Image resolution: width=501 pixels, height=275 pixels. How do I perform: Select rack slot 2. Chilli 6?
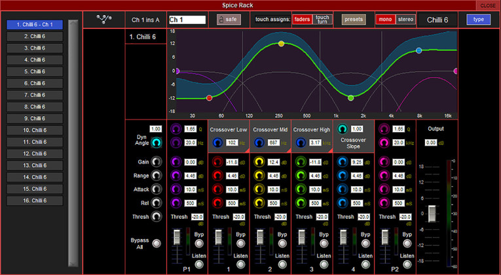tap(35, 37)
